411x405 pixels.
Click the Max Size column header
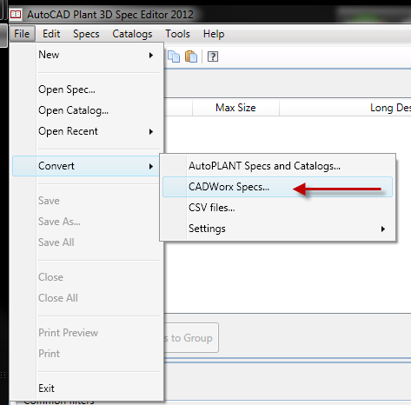coord(235,108)
